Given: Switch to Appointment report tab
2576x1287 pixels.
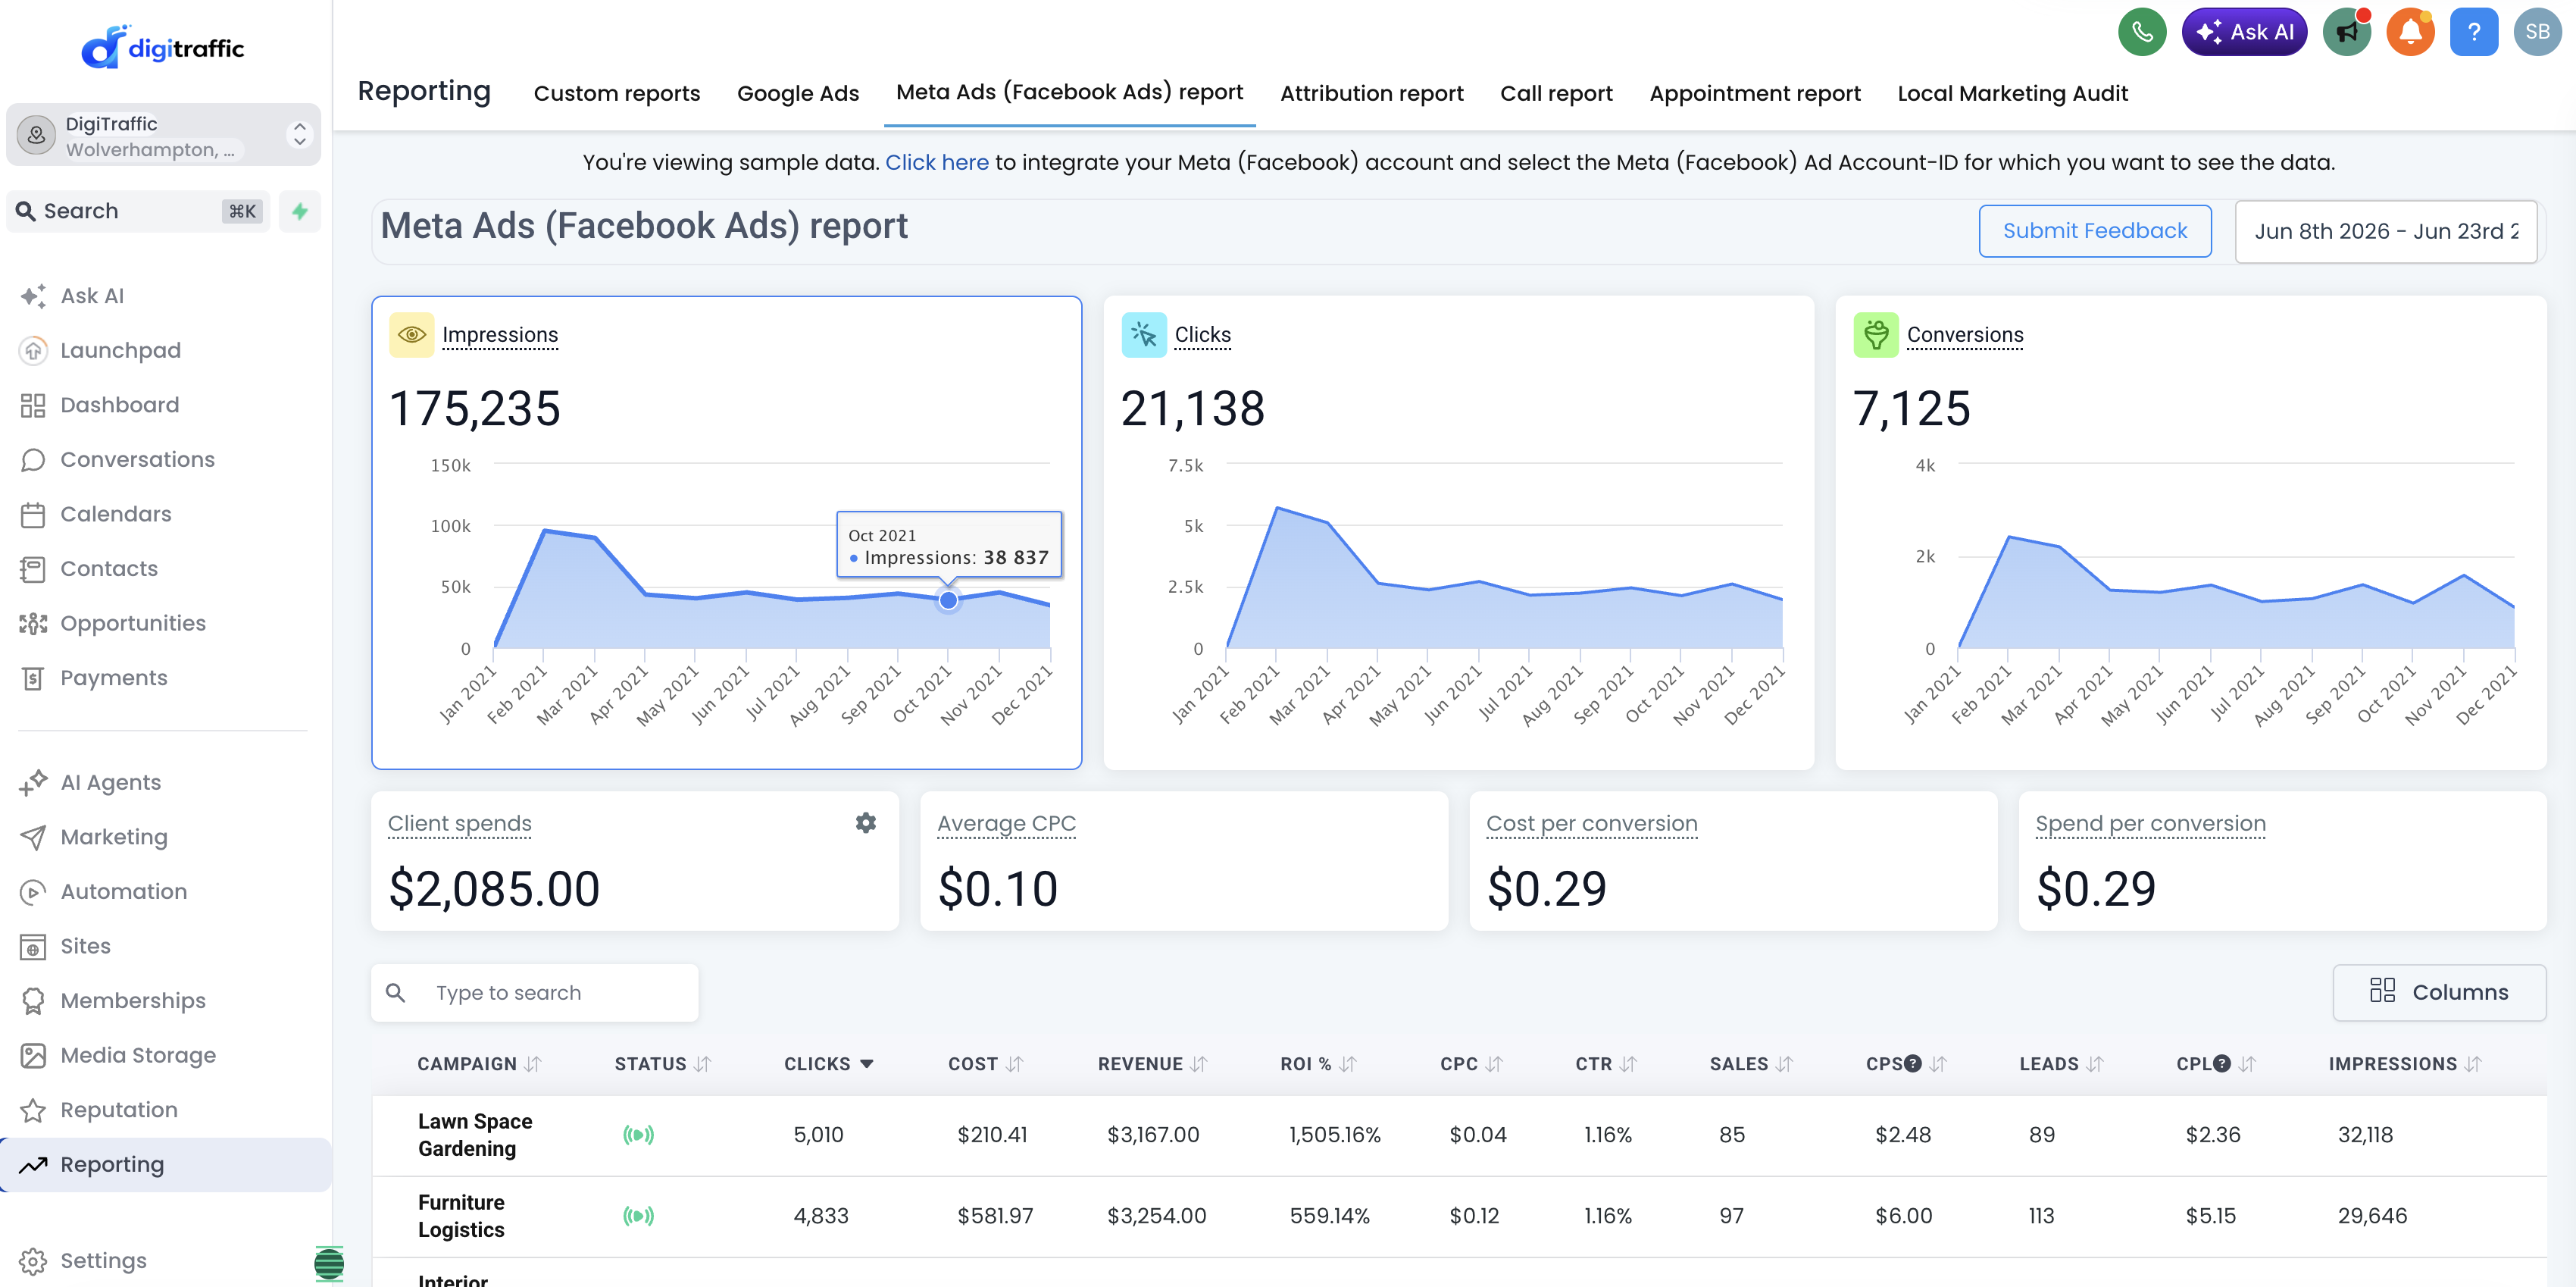Looking at the screenshot, I should click(1755, 93).
